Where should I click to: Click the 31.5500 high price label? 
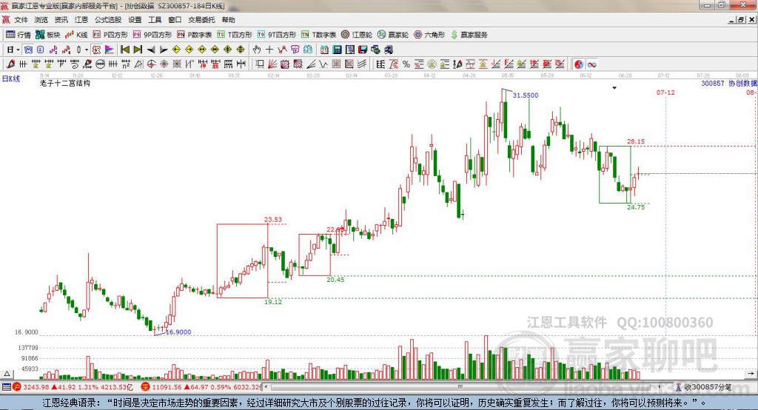point(526,95)
